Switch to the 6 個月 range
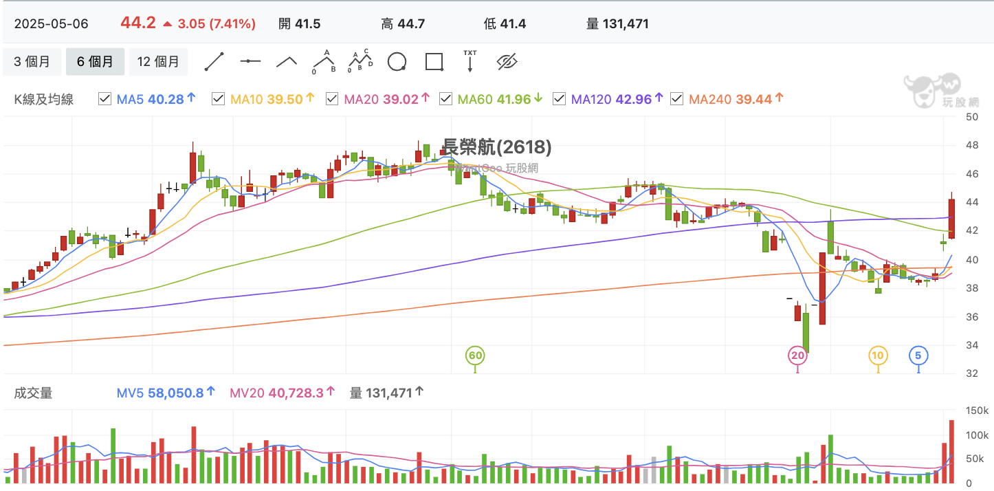Image resolution: width=994 pixels, height=491 pixels. 95,62
